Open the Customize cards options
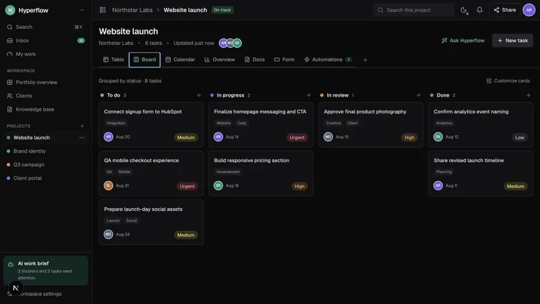The height and width of the screenshot is (304, 540). [508, 80]
